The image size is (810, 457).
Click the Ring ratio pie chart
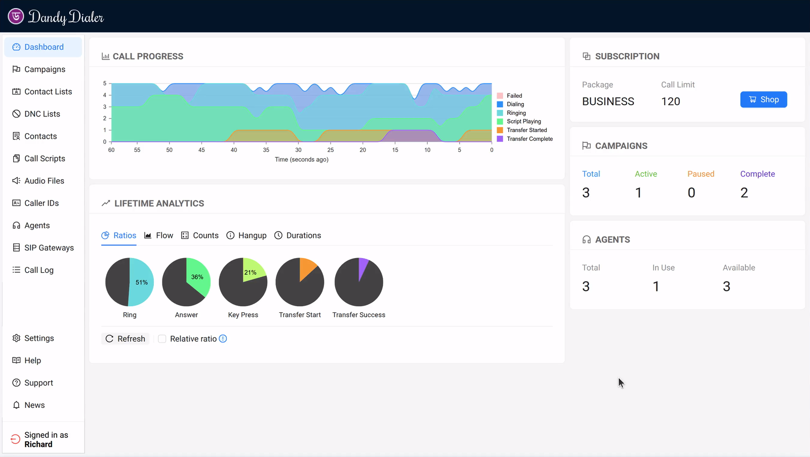tap(130, 282)
